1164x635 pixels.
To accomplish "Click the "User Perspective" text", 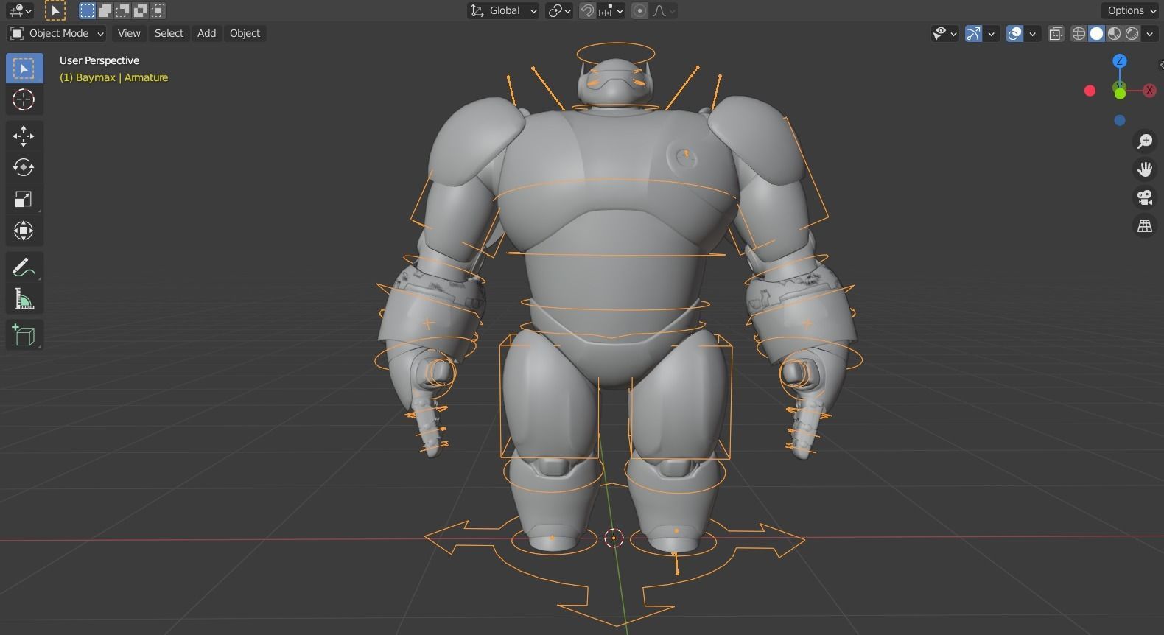I will point(99,60).
